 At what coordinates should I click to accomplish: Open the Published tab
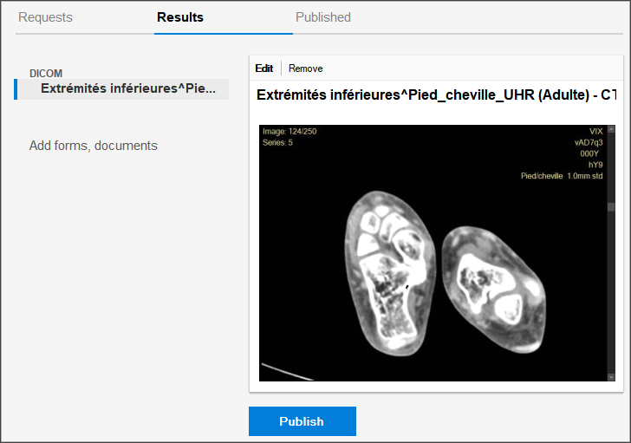[x=322, y=17]
